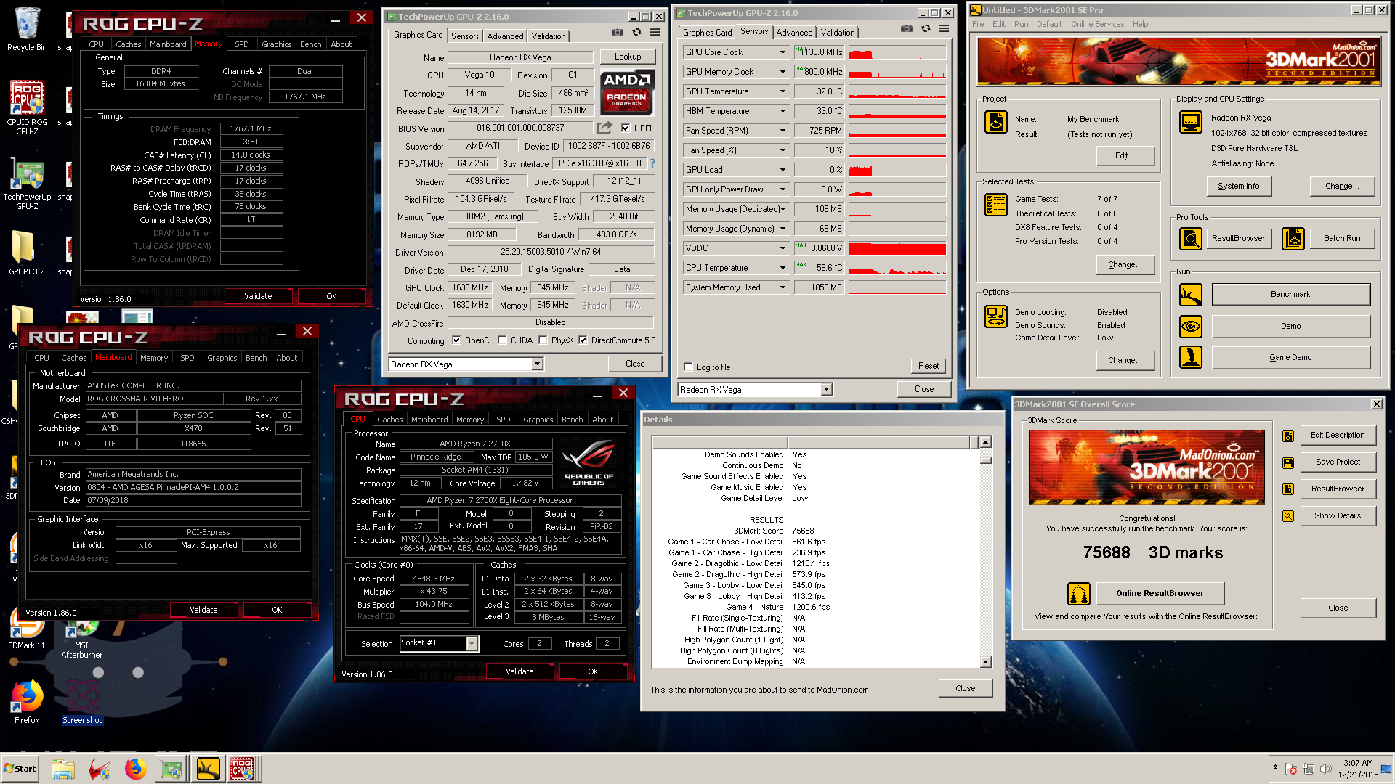
Task: Open the Windows Start menu
Action: pos(20,769)
